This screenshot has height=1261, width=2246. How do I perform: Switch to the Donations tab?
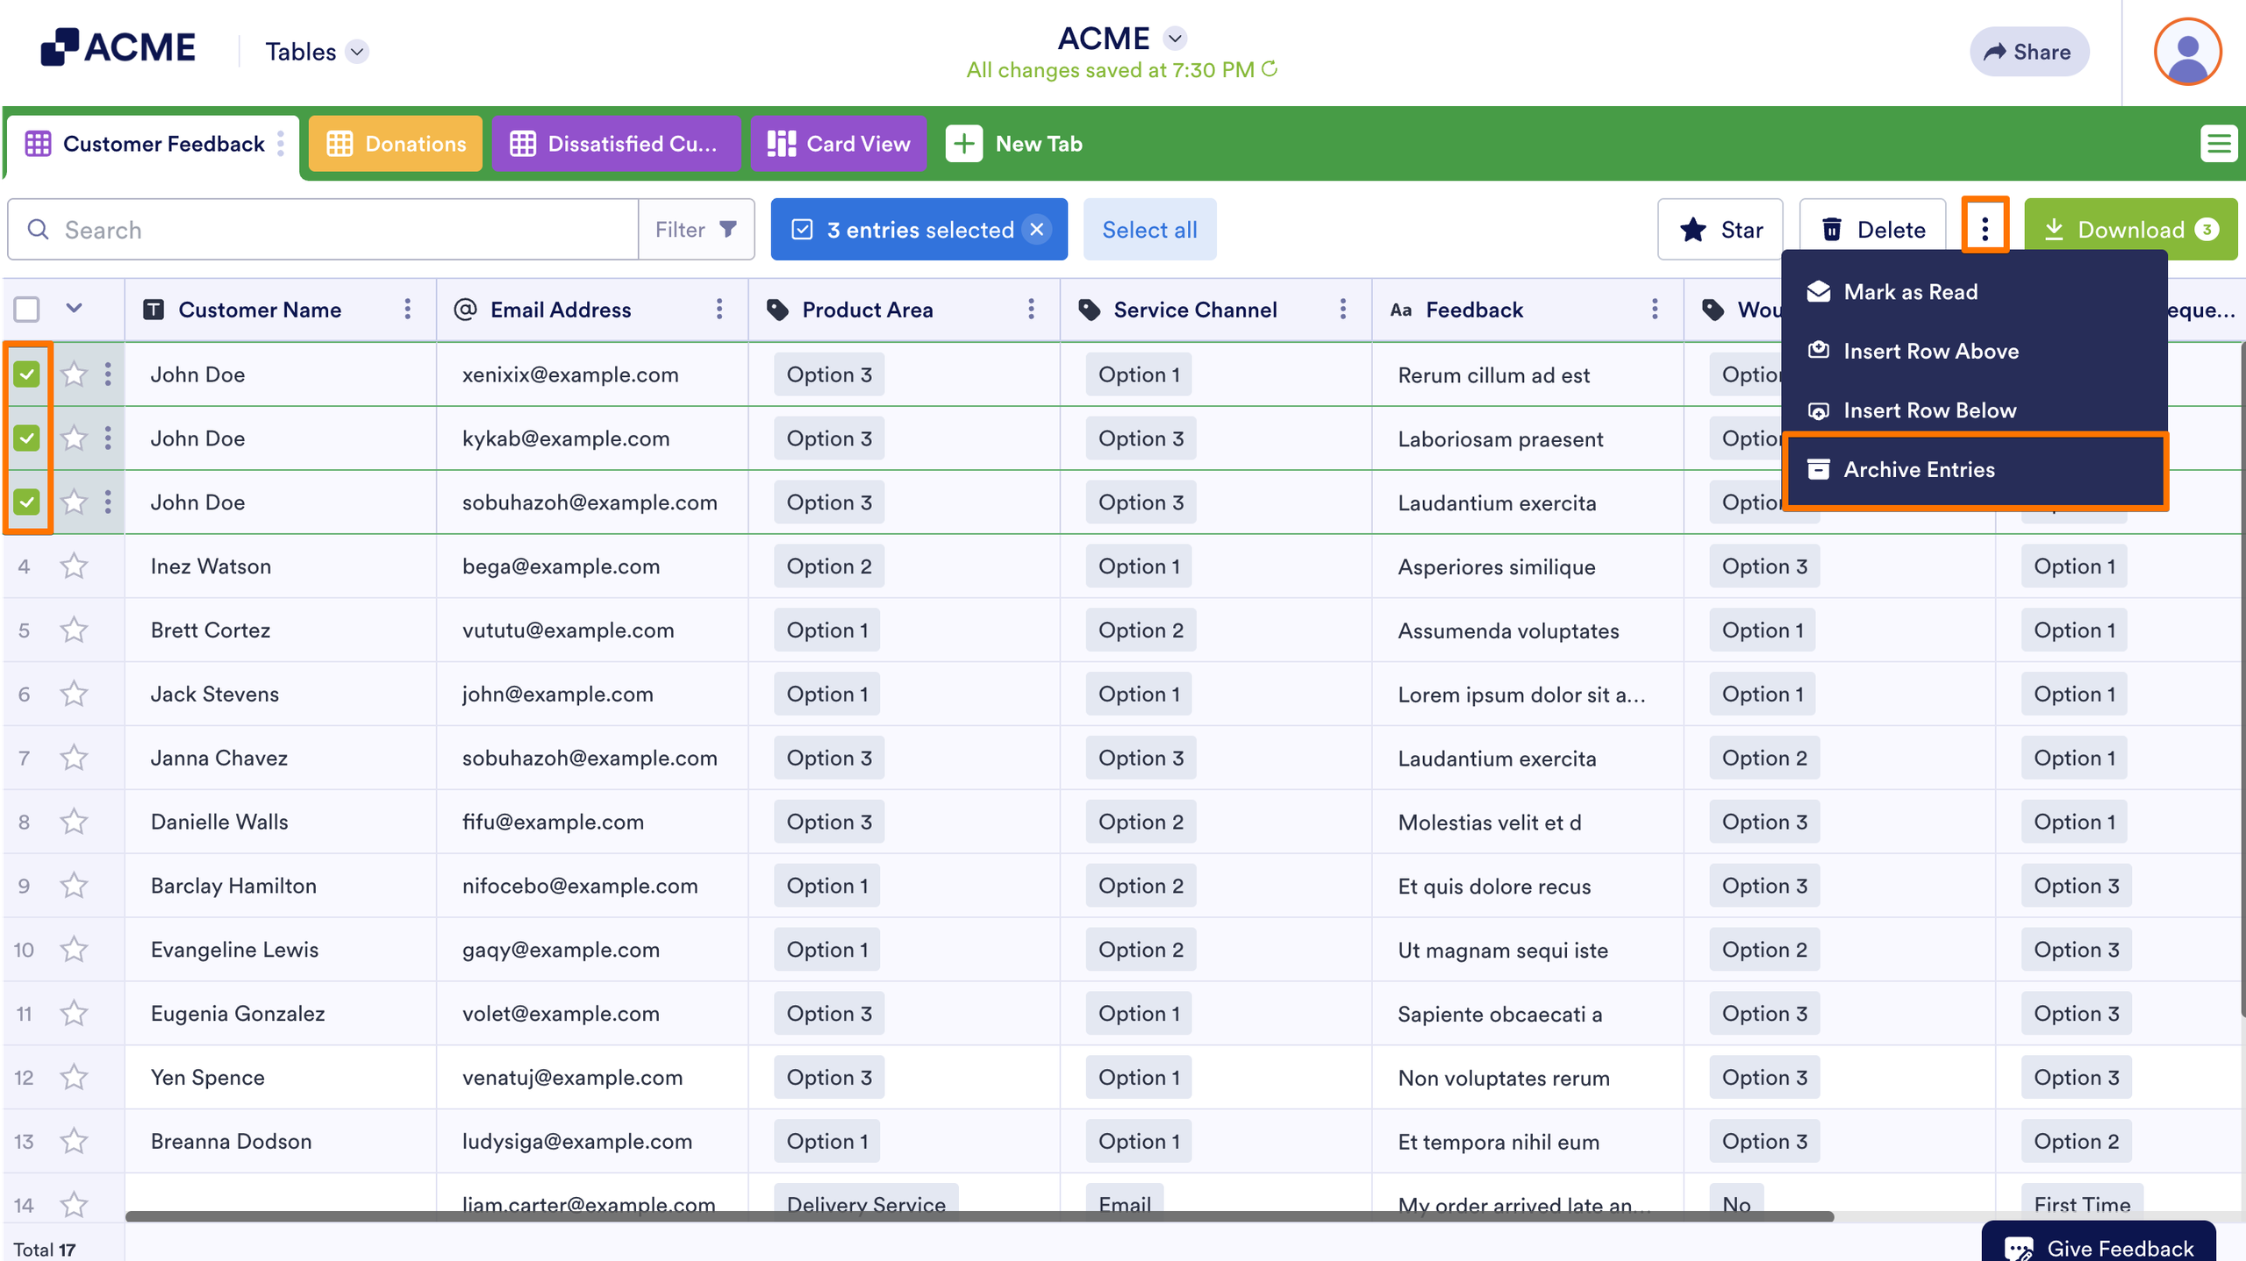coord(396,144)
